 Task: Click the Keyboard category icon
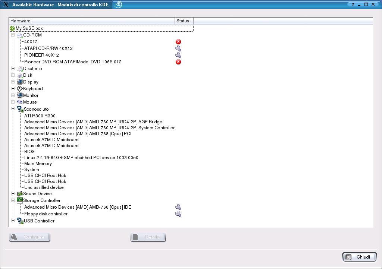tap(19, 89)
